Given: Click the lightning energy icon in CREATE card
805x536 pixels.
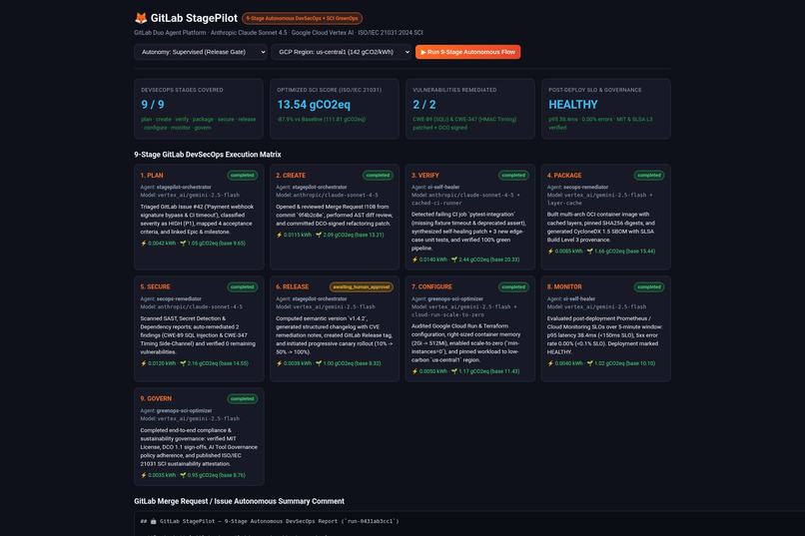Looking at the screenshot, I should [279, 235].
